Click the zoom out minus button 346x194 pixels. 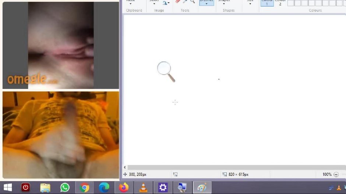(336, 175)
